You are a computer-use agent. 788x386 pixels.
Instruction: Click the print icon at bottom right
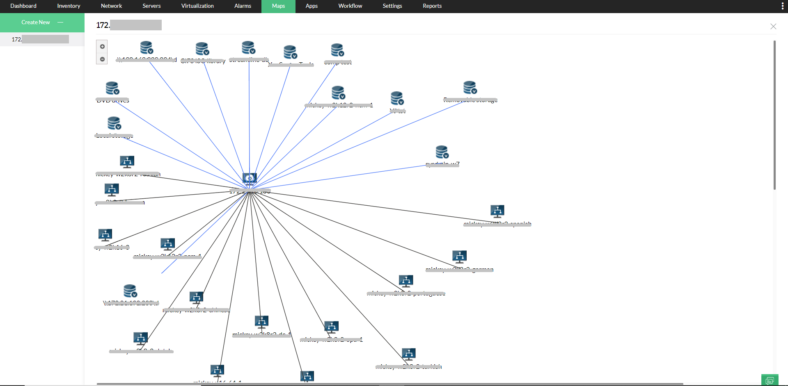click(x=770, y=379)
